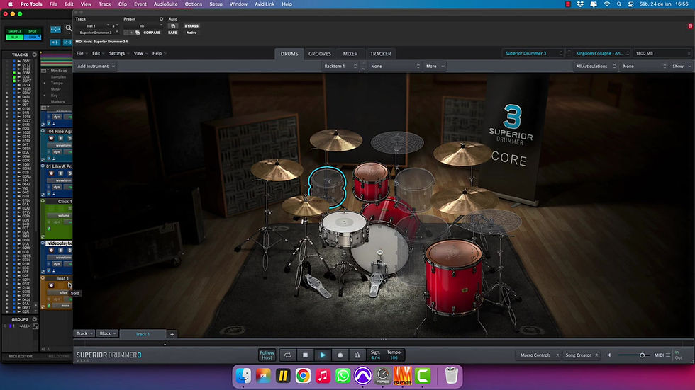
Task: Open the plugin Help menu
Action: [x=159, y=54]
